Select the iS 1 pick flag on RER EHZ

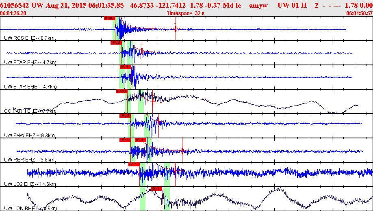pyautogui.click(x=140, y=140)
